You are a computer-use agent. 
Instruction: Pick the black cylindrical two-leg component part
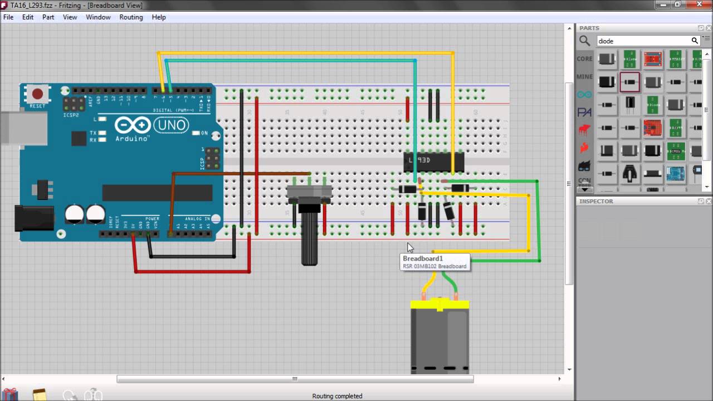coord(630,105)
